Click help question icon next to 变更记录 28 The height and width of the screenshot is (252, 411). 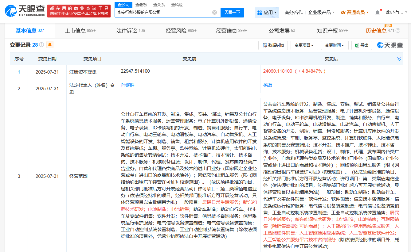point(41,45)
